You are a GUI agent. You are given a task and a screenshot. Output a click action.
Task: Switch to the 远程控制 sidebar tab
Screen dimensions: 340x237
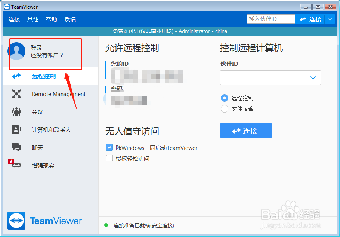click(51, 76)
